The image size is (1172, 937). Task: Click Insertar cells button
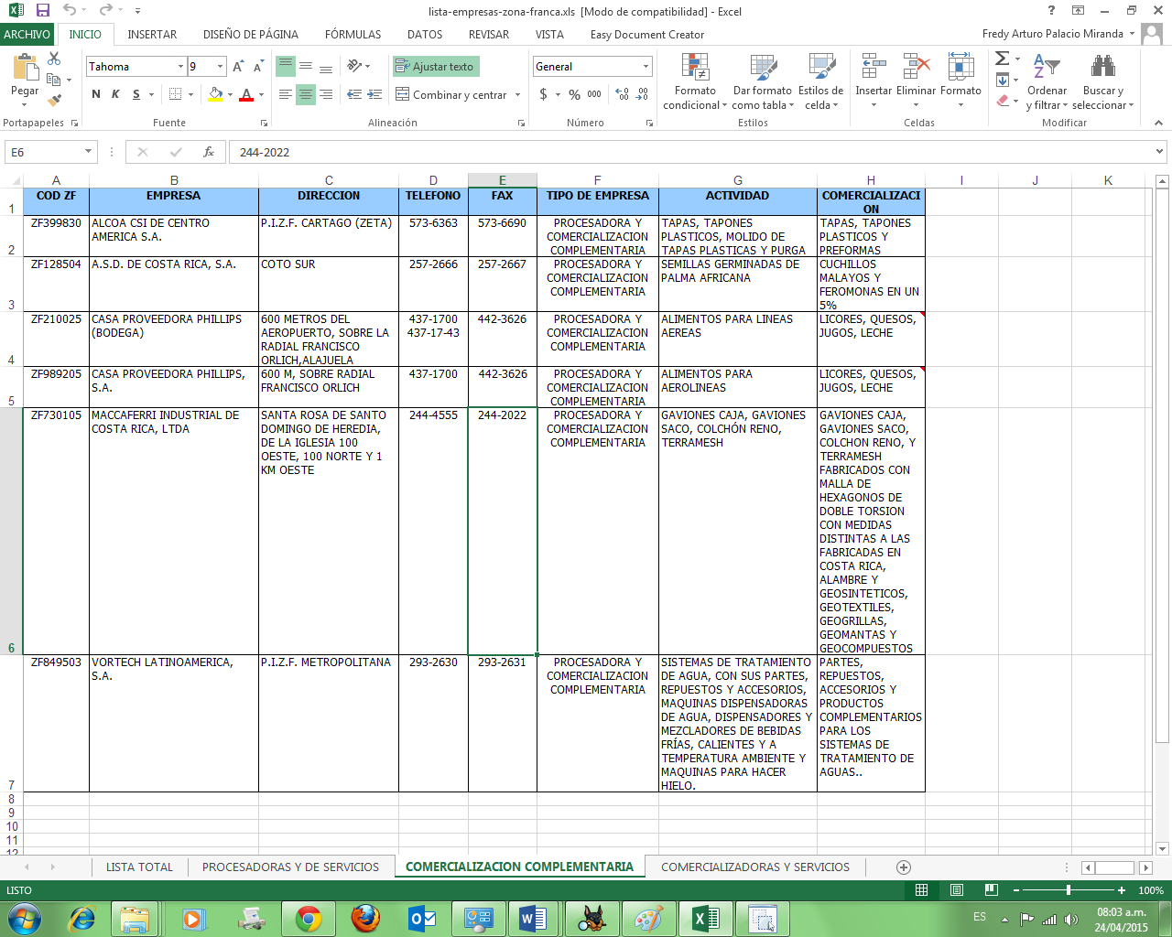coord(874,81)
